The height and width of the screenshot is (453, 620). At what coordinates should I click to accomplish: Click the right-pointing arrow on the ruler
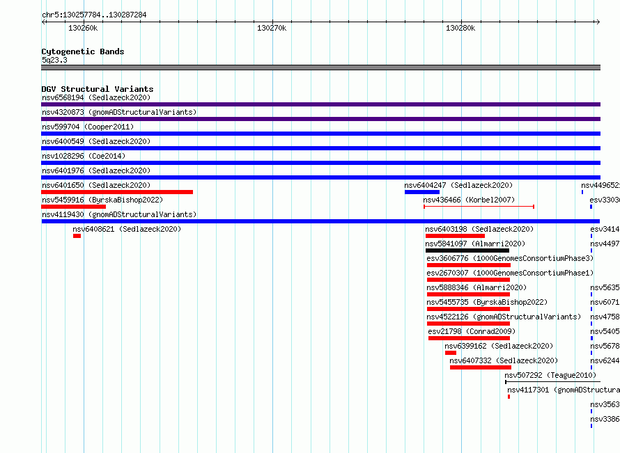pyautogui.click(x=598, y=22)
